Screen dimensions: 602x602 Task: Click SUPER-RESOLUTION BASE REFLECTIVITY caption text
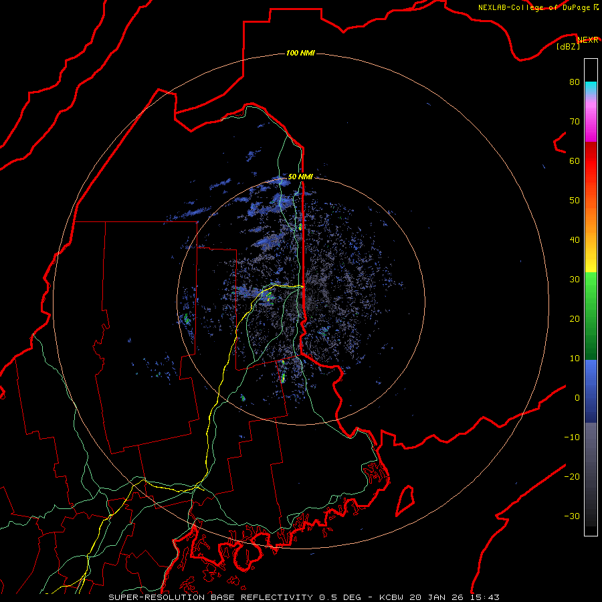[211, 597]
